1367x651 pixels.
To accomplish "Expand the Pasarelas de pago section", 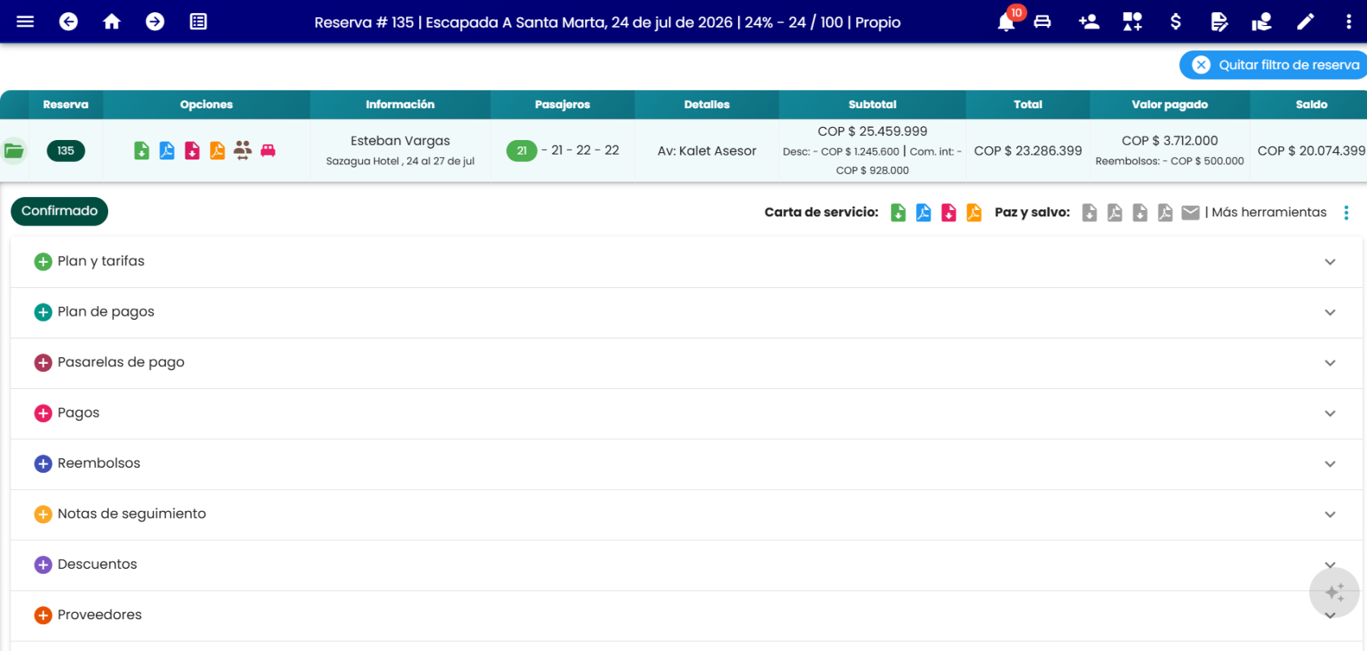I will [x=686, y=363].
